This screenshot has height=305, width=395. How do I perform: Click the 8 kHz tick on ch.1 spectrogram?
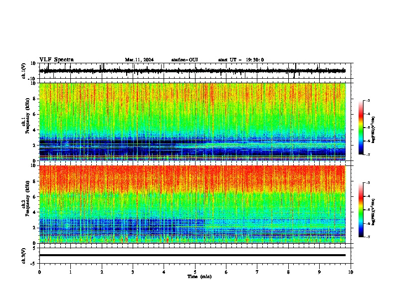pyautogui.click(x=34, y=99)
